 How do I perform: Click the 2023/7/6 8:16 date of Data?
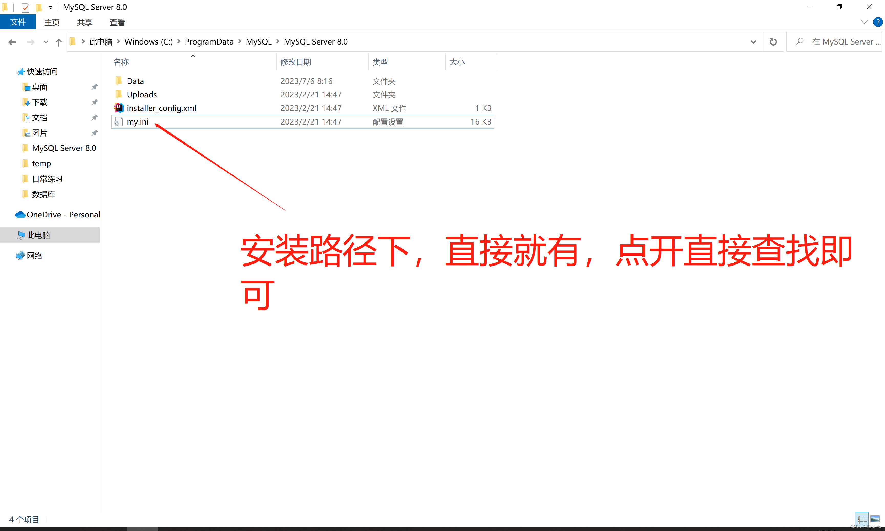tap(306, 81)
